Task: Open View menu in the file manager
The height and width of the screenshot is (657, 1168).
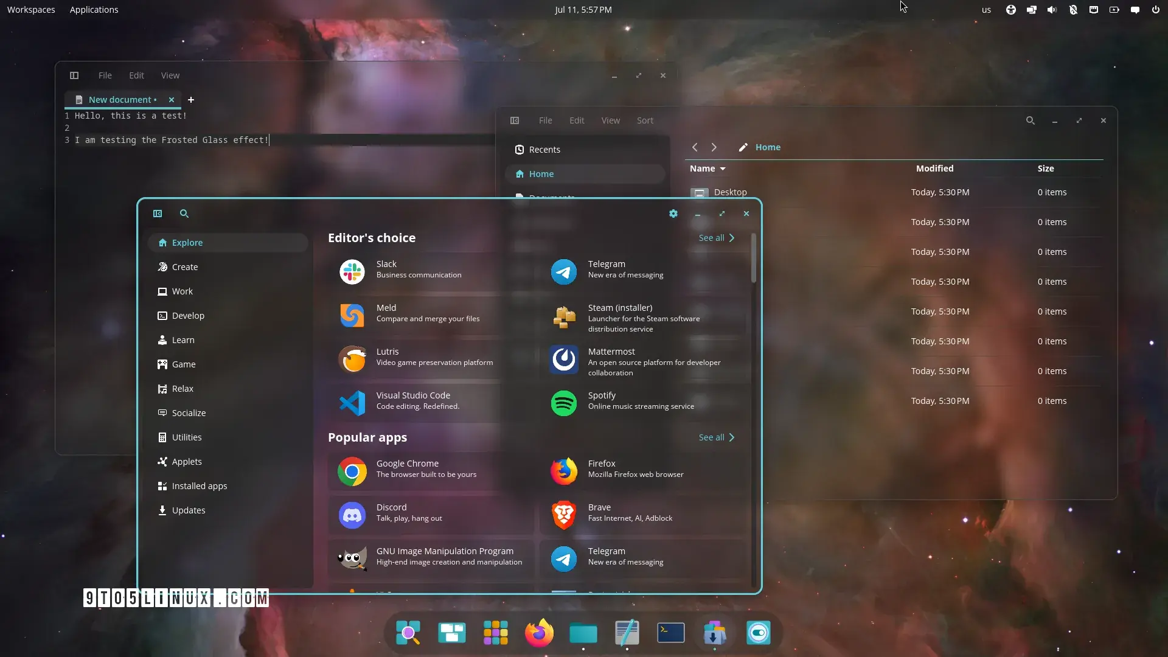Action: pyautogui.click(x=611, y=120)
